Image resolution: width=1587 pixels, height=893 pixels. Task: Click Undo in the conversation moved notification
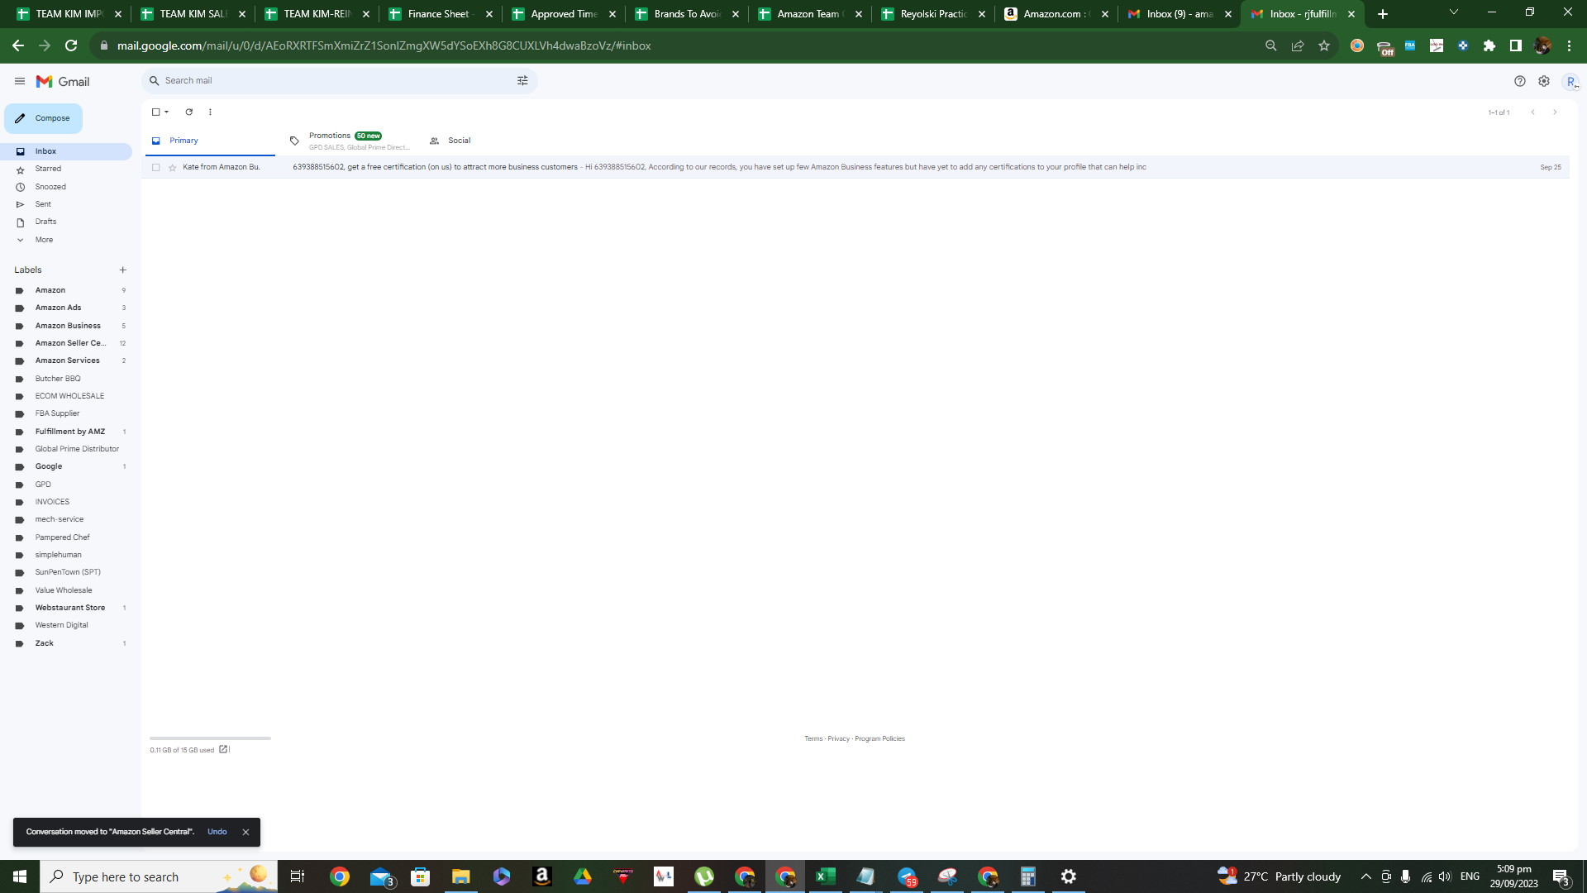click(x=217, y=832)
